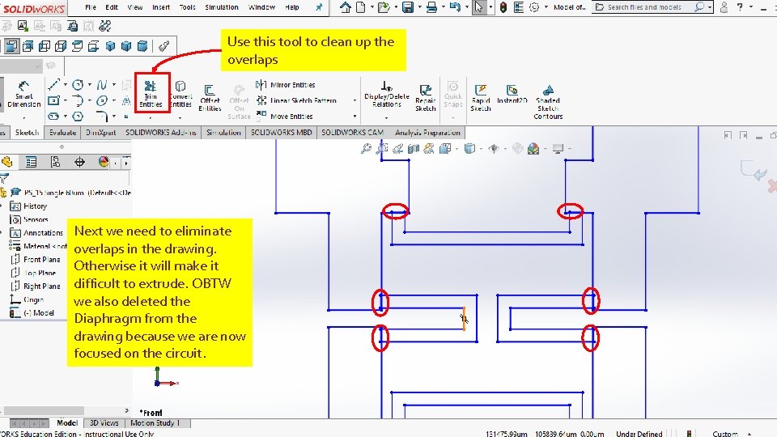Image resolution: width=777 pixels, height=437 pixels.
Task: Select the Line sketch tool
Action: pos(54,85)
